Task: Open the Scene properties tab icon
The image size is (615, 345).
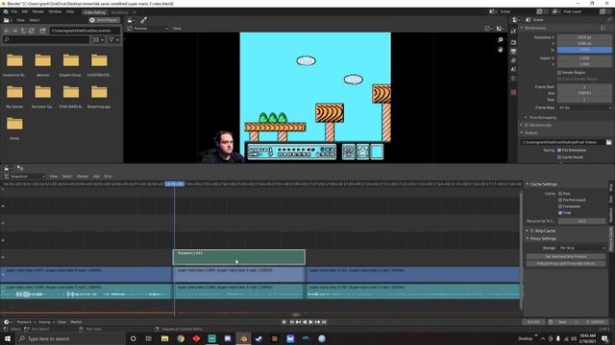Action: coord(513,69)
